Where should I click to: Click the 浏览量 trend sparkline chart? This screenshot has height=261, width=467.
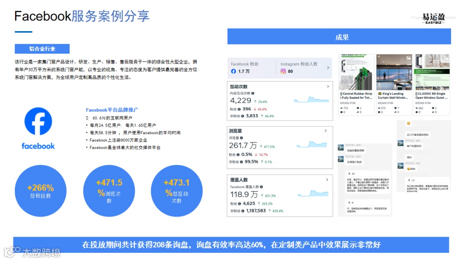click(x=311, y=145)
